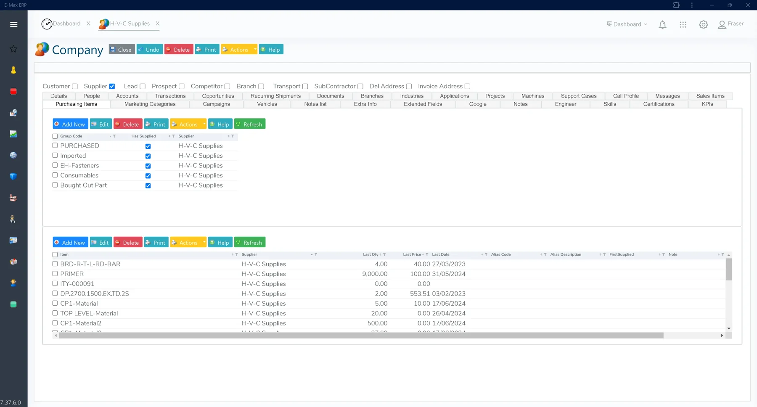
Task: Toggle the SubContractor checkbox
Action: pos(360,87)
